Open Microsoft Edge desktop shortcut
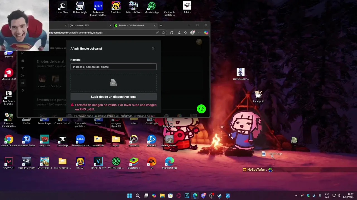357x200 pixels. point(170,163)
